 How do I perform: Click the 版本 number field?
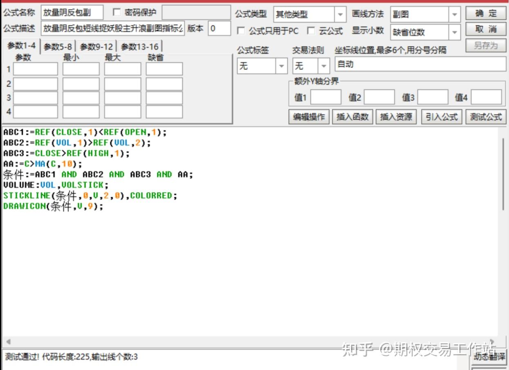point(219,28)
